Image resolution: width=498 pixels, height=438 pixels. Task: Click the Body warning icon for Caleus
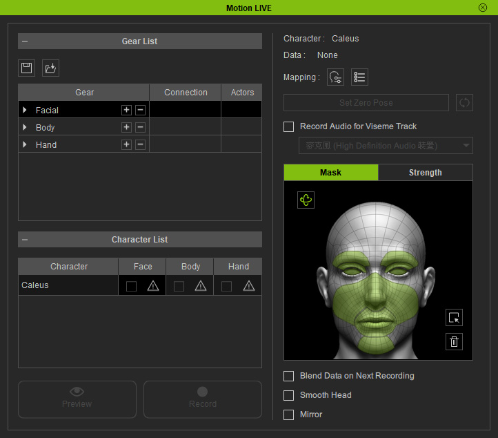pos(201,285)
